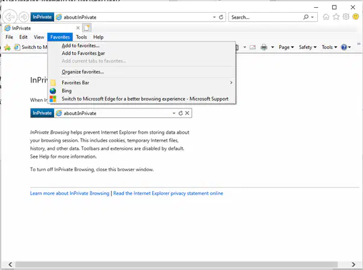Click the add-to-favorites-bar star icon

7,47
